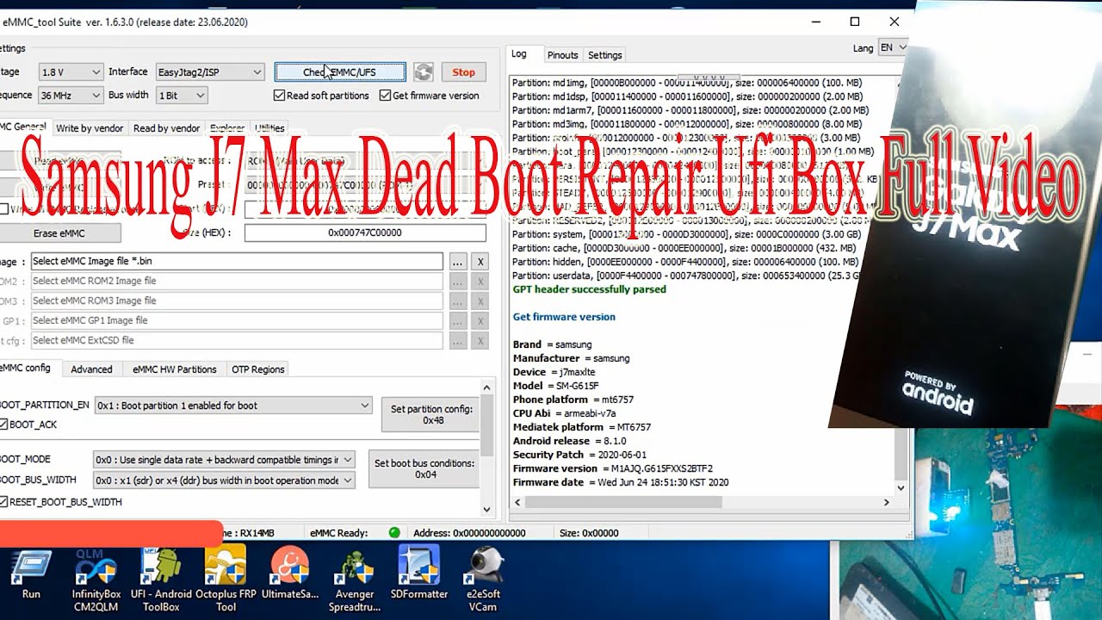Open the Run desktop shortcut
This screenshot has width=1102, height=620.
coord(31,574)
